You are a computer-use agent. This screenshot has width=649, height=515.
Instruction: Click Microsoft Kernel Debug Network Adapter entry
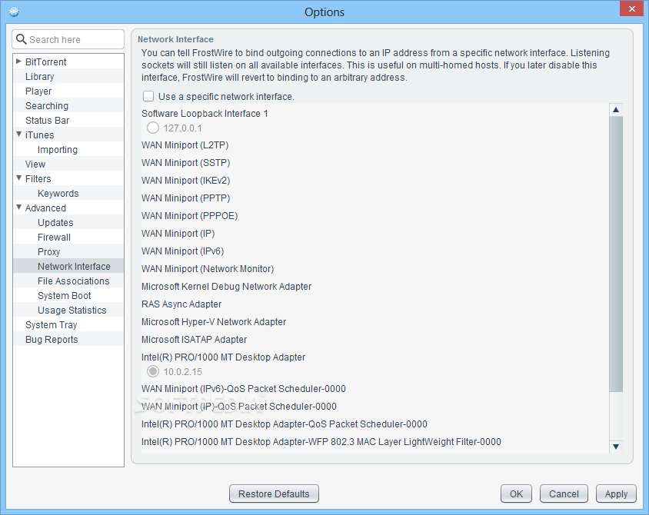[x=226, y=287]
